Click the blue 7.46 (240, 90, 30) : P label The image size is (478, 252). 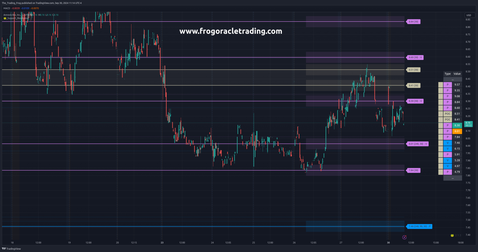419,226
